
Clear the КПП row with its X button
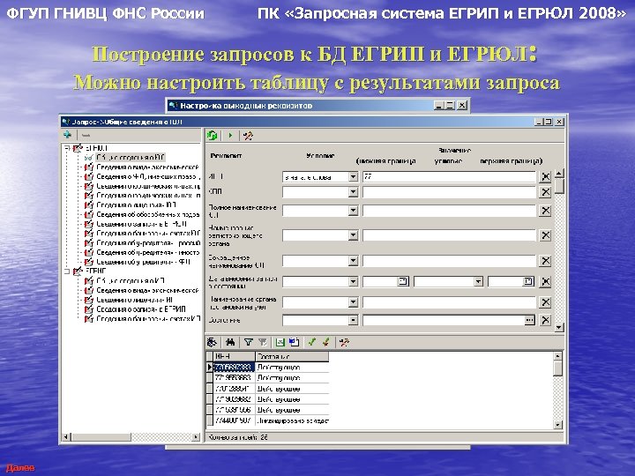546,192
